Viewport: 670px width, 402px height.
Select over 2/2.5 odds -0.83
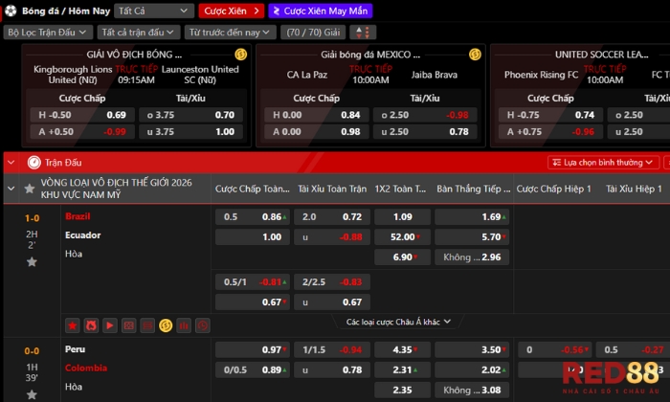[x=332, y=282]
